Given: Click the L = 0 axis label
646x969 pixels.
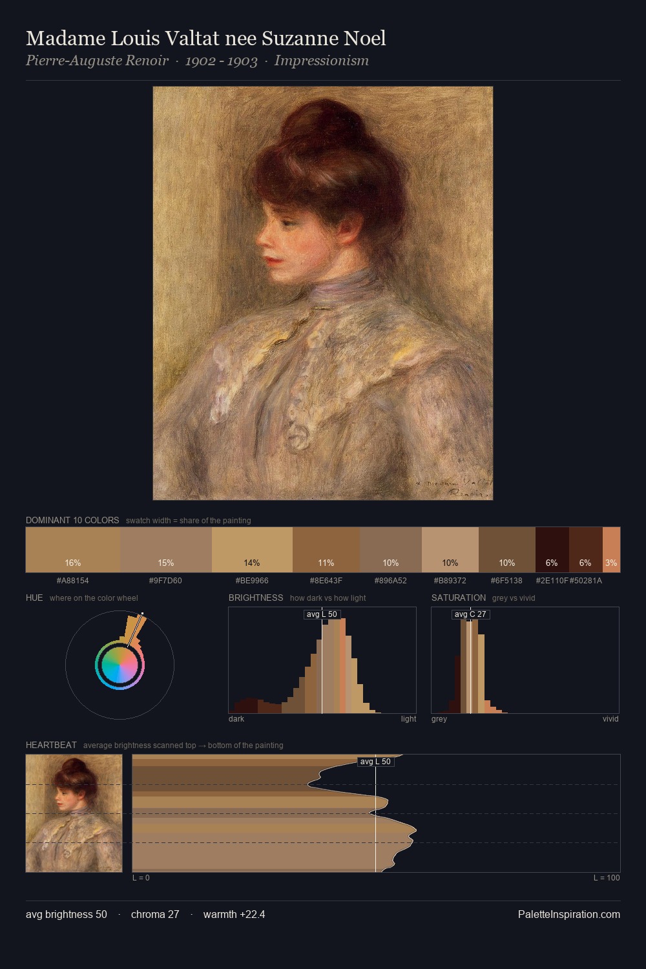Looking at the screenshot, I should coord(141,878).
